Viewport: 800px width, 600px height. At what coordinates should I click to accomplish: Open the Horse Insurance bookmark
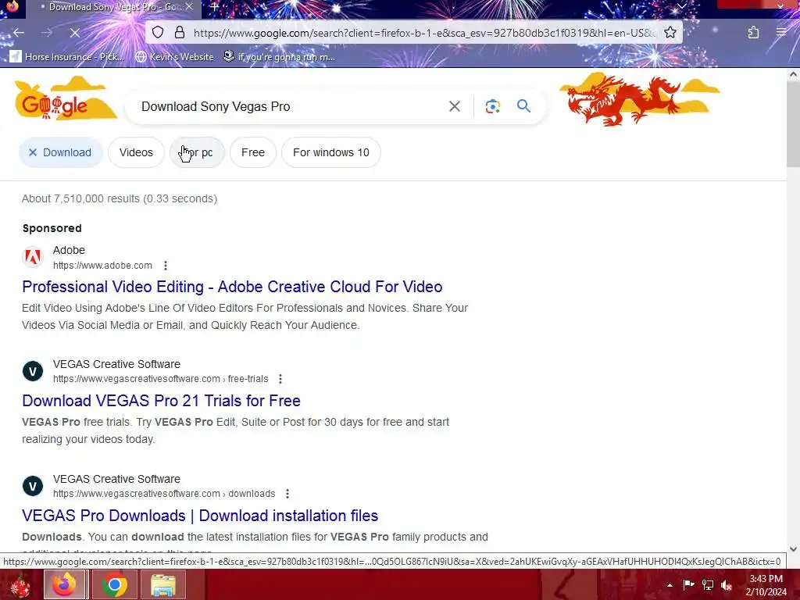click(67, 56)
